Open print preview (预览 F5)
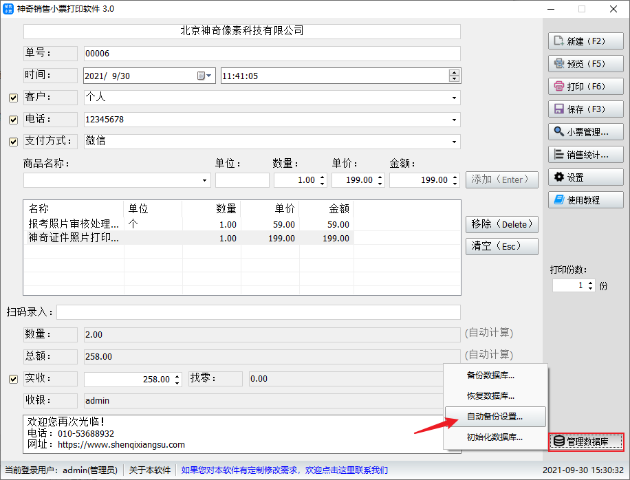The image size is (630, 480). click(585, 64)
